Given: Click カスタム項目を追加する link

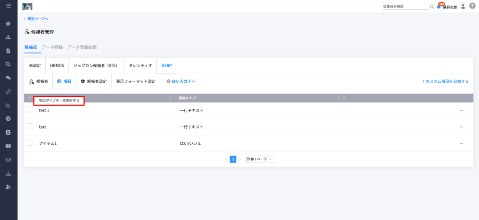Looking at the screenshot, I should pos(445,81).
